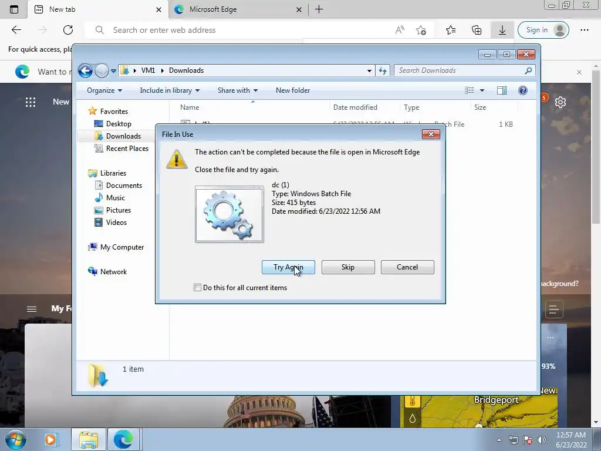
Task: Open the app launcher grid icon
Action: pyautogui.click(x=31, y=102)
